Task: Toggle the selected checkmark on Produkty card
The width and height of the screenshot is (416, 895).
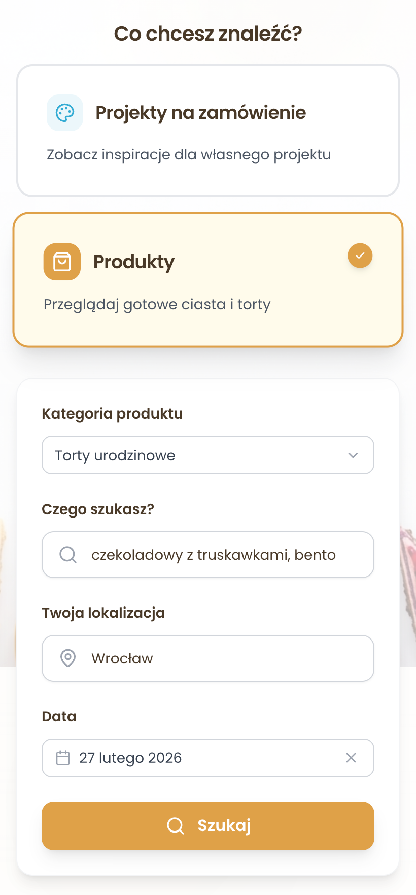Action: pos(360,255)
